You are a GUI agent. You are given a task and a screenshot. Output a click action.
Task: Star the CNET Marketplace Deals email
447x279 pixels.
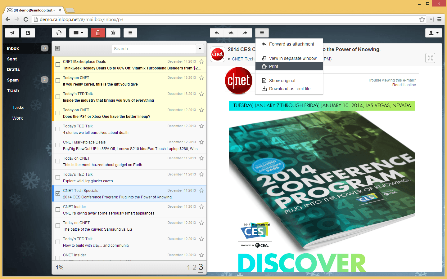201,61
